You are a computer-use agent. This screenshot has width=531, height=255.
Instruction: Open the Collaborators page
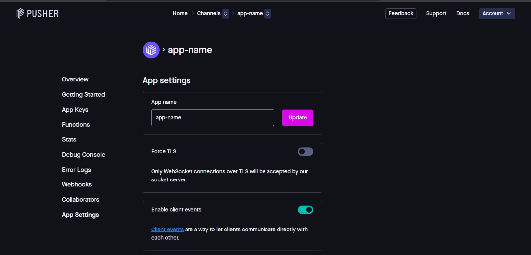pos(81,199)
